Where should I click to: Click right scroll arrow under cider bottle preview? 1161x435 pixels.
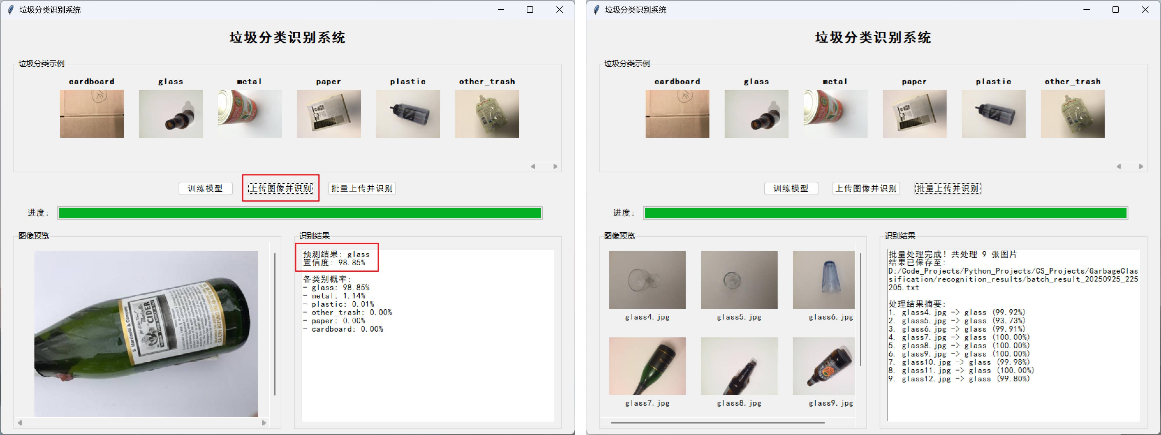pos(264,423)
